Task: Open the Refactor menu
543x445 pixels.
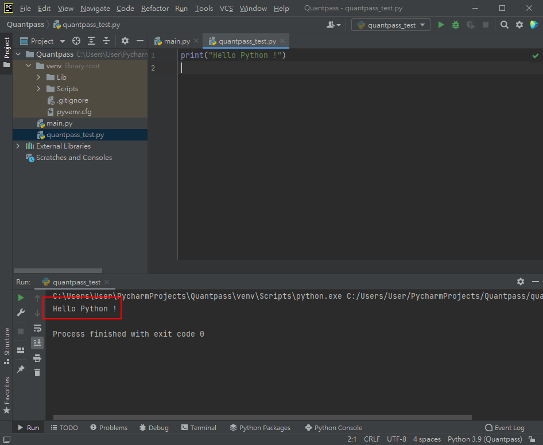Action: coord(155,8)
